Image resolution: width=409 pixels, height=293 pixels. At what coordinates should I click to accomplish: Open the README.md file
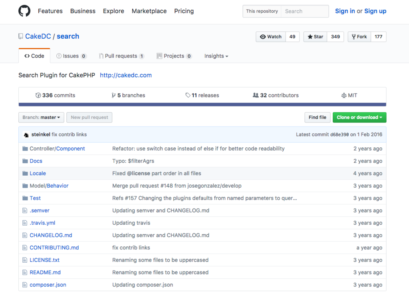pyautogui.click(x=45, y=272)
